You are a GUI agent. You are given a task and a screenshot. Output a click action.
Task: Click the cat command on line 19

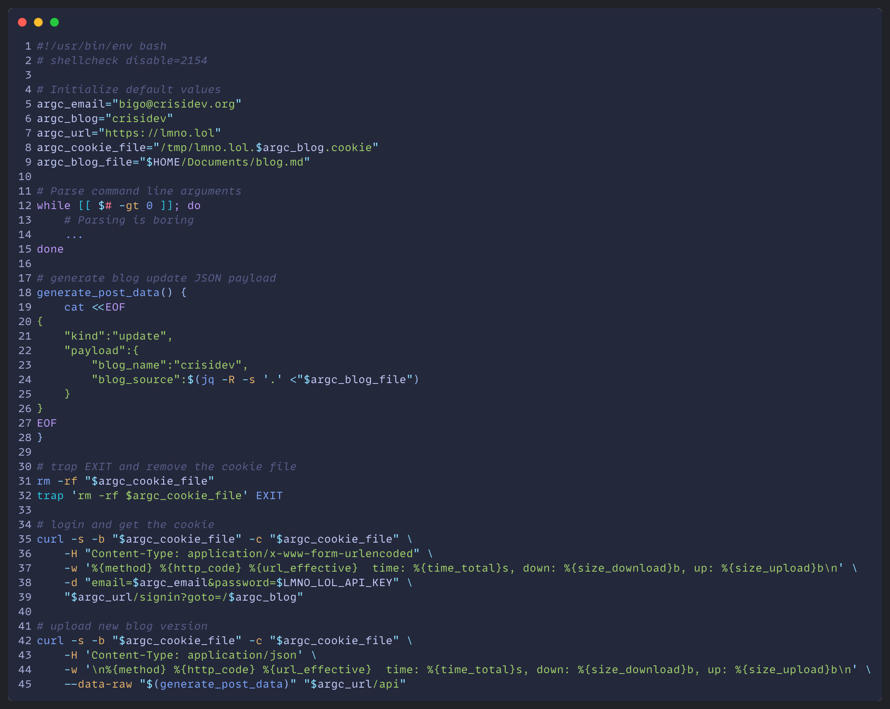[74, 307]
